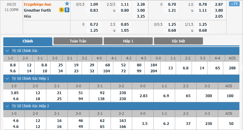Screen dimensions: 243x130
Task: Select full-time handicap odds 1.09
Action: click(94, 4)
